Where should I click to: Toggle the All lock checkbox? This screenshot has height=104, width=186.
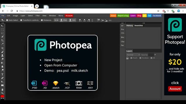[151, 58]
